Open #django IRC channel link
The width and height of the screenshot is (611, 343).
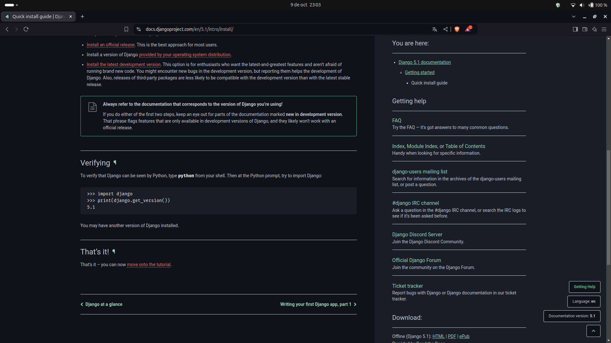click(x=415, y=203)
